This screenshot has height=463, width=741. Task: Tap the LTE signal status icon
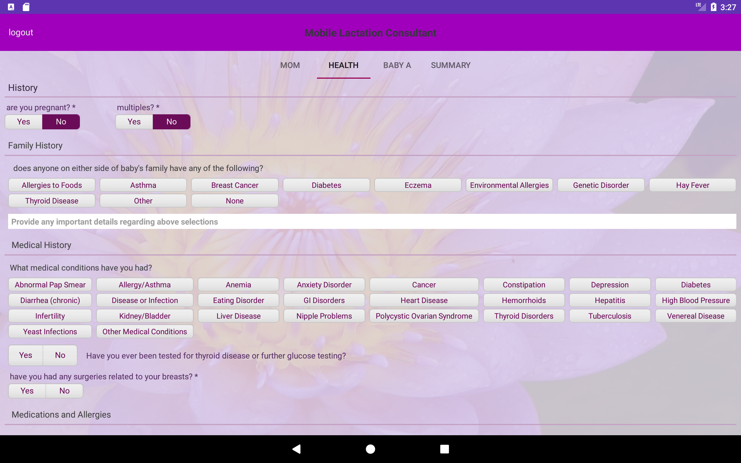coord(700,7)
